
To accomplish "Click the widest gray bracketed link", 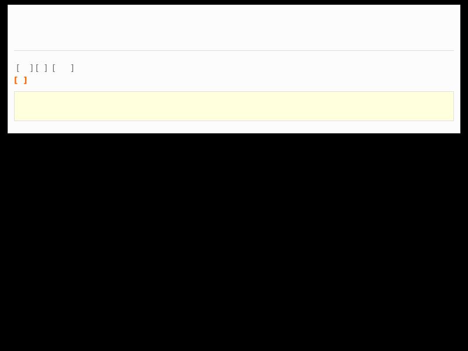I will (x=63, y=68).
